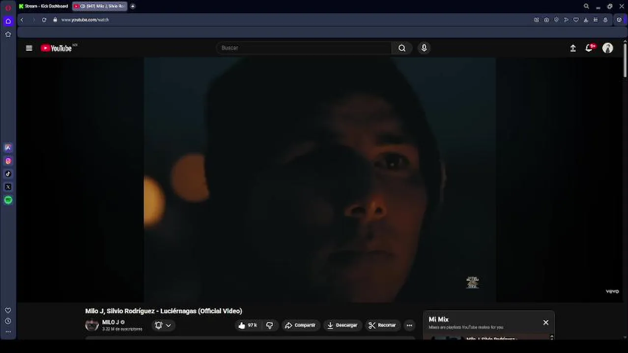Open TikTok in the sidebar
628x353 pixels.
tap(8, 174)
